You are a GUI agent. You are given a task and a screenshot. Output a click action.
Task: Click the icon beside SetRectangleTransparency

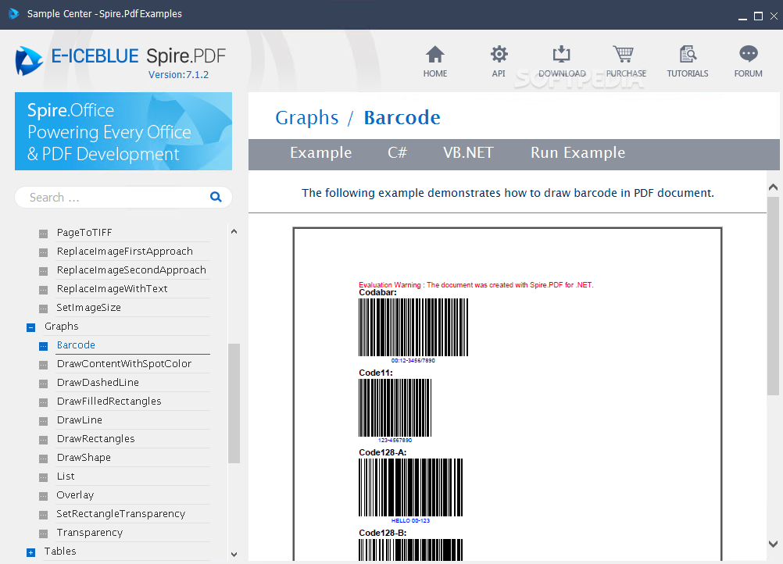pyautogui.click(x=44, y=515)
